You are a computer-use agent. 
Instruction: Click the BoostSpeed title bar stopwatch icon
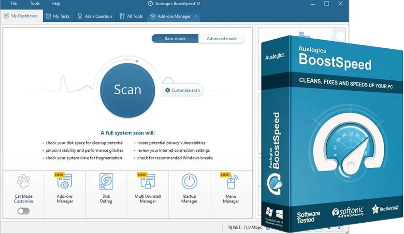(x=150, y=3)
